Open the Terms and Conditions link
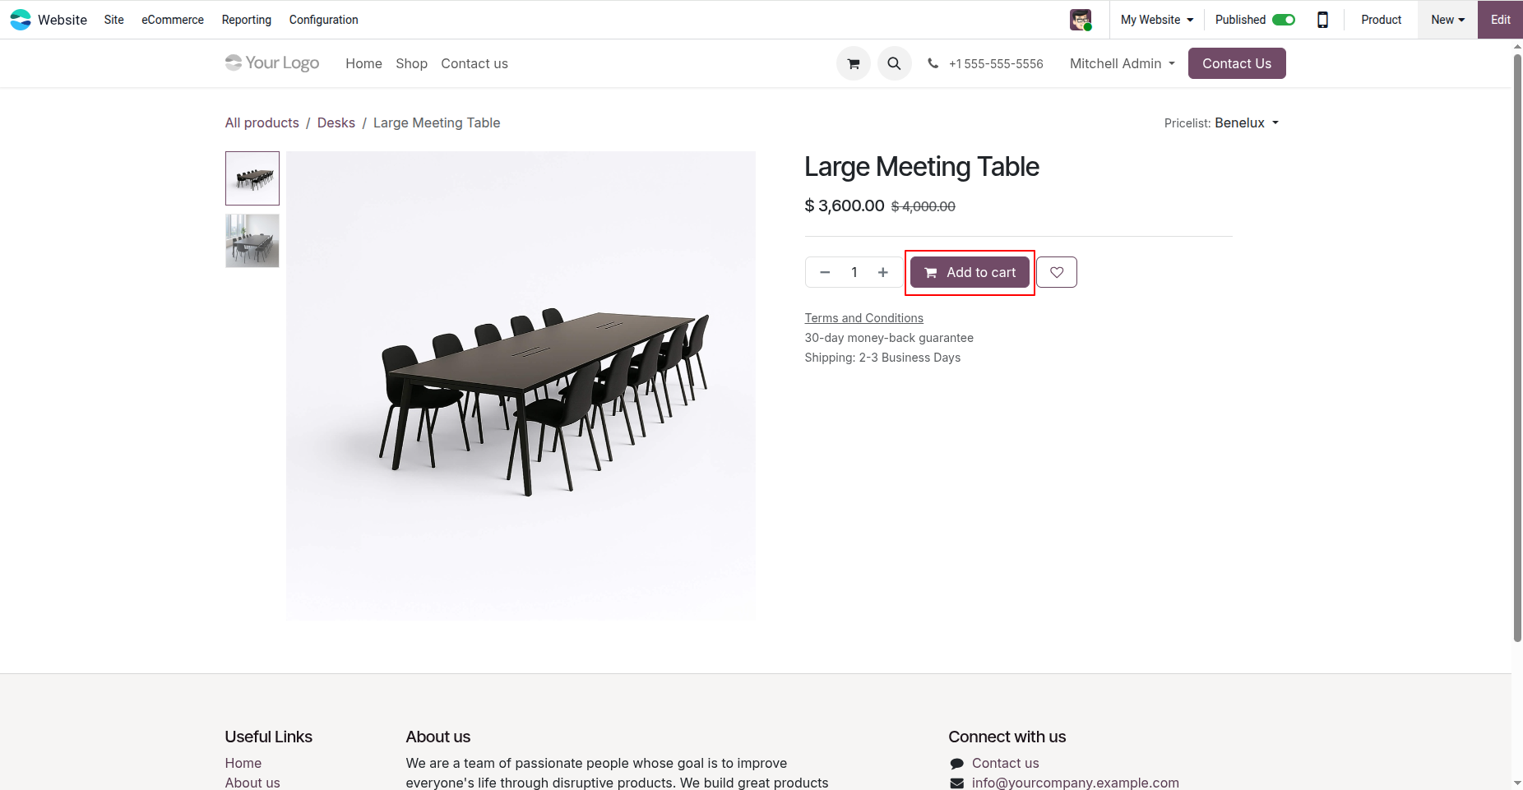Screen dimensions: 1523x790 pyautogui.click(x=863, y=317)
